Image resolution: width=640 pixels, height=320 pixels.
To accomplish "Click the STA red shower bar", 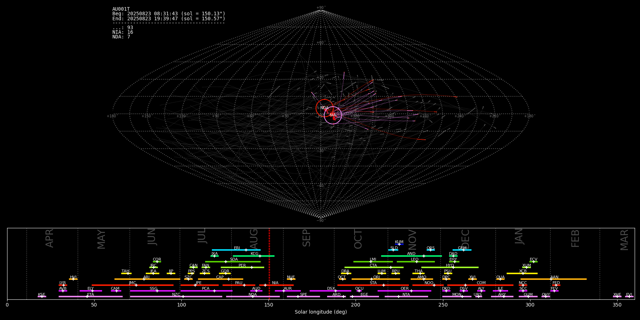I will point(373,285).
